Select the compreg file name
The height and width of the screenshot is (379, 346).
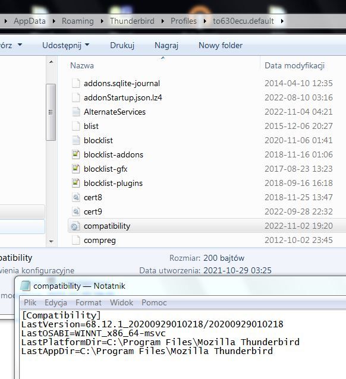tap(100, 240)
